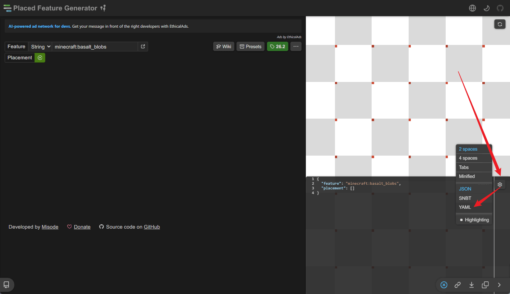
Task: Choose Minified output option
Action: point(474,176)
